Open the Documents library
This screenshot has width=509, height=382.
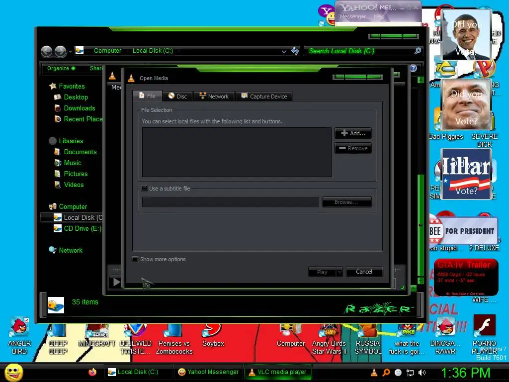tap(80, 152)
